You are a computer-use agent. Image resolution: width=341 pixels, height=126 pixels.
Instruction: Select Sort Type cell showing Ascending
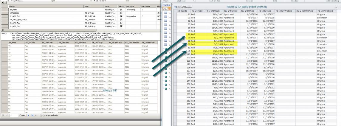[133, 10]
